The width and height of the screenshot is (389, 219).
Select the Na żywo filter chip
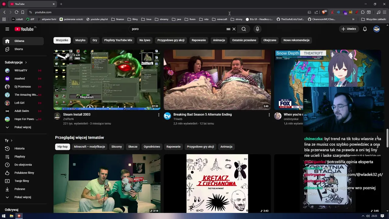coord(145,40)
